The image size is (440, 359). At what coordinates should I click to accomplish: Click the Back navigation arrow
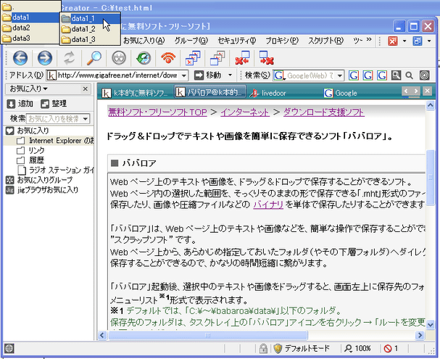coord(20,58)
